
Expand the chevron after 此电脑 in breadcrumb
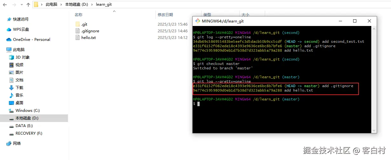tap(61, 5)
